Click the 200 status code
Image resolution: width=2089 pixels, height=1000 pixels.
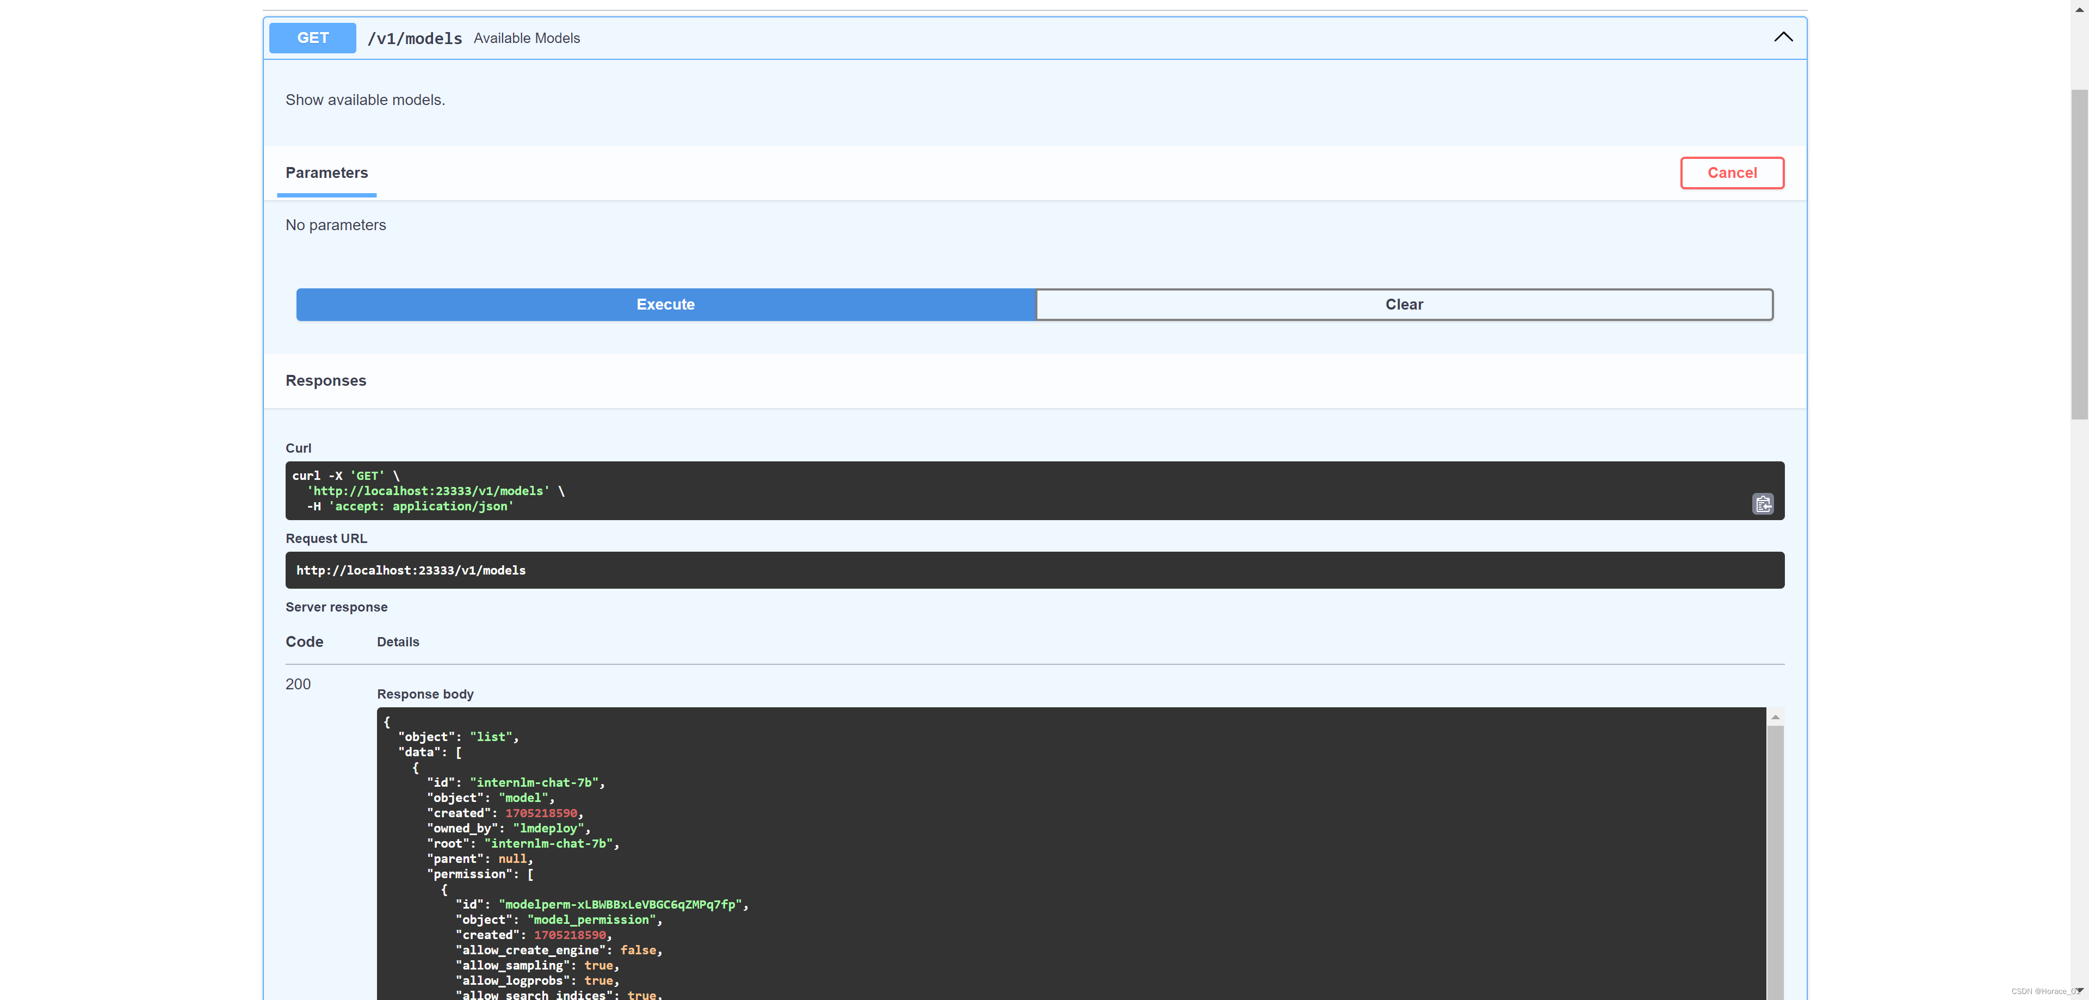(x=298, y=684)
